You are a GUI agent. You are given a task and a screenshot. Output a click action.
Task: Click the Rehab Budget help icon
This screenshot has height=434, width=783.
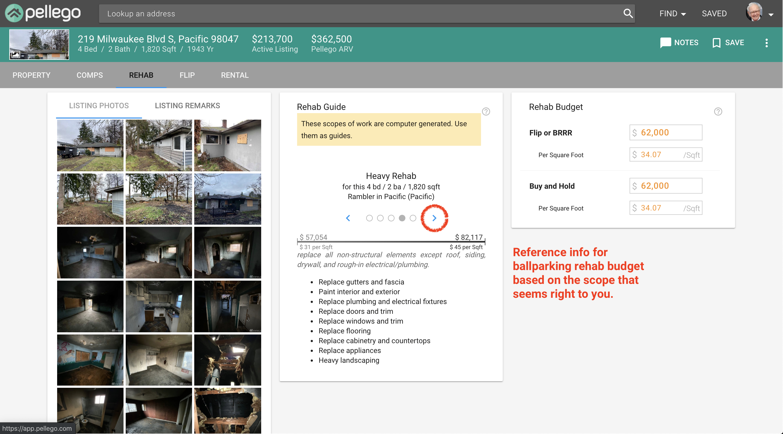[x=718, y=111]
